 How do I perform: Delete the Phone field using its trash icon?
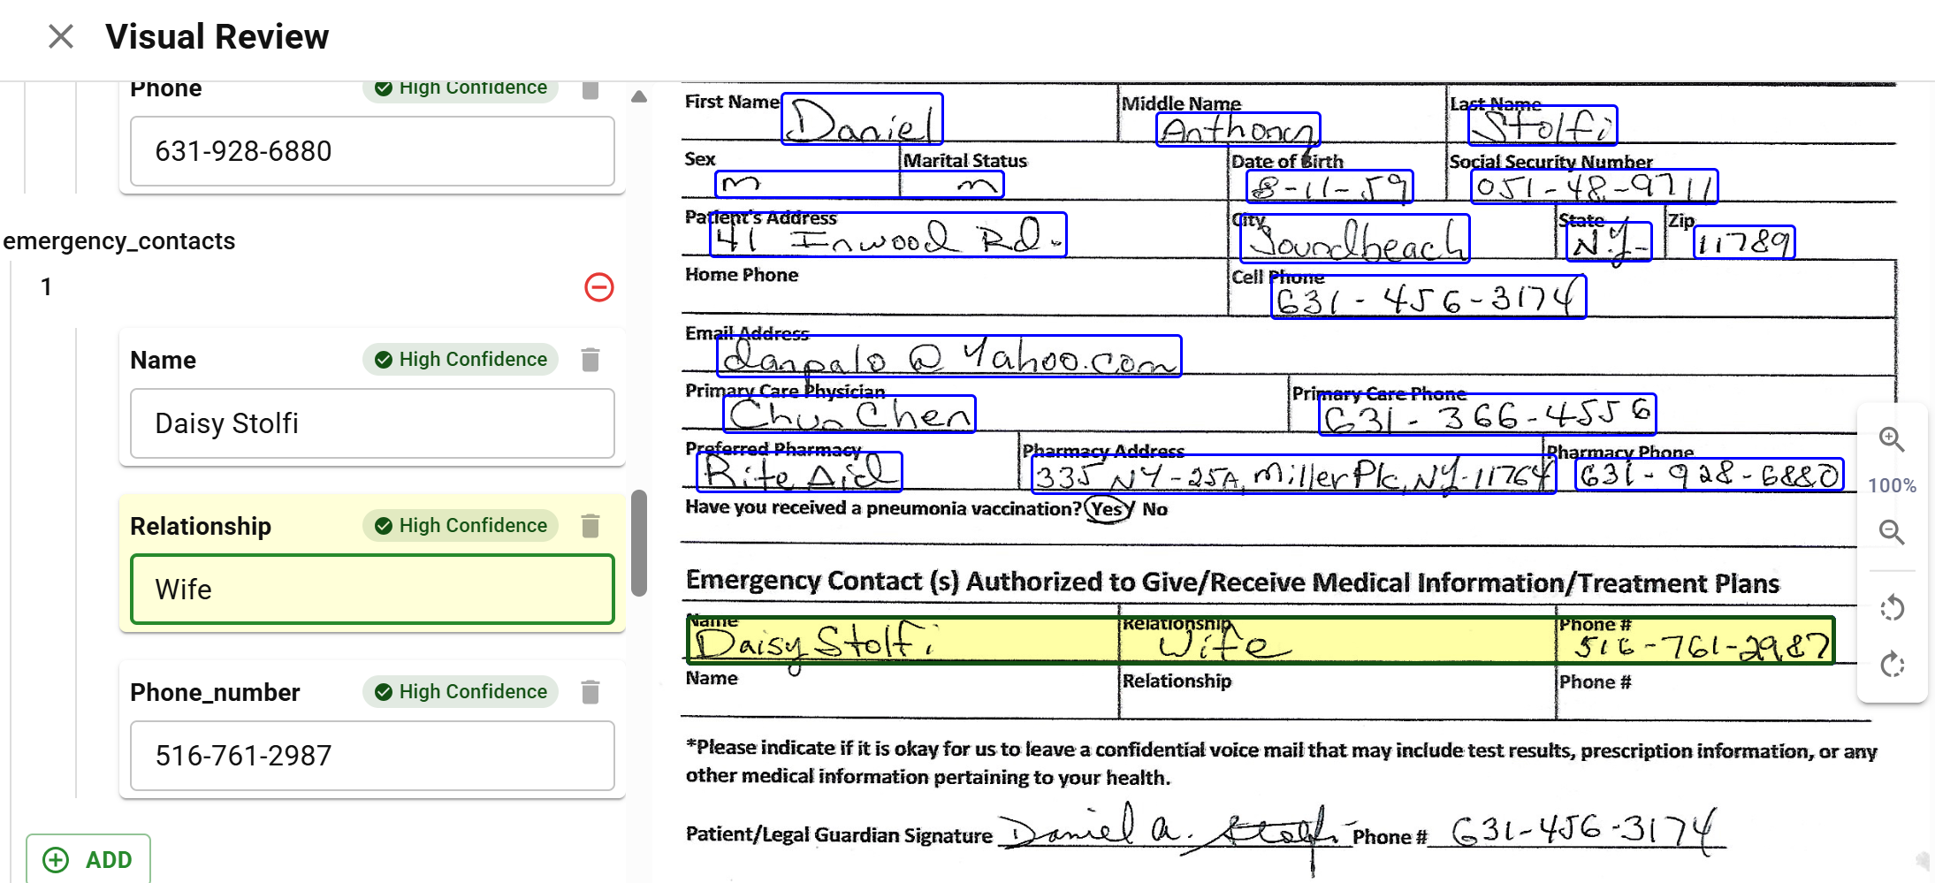[x=590, y=88]
